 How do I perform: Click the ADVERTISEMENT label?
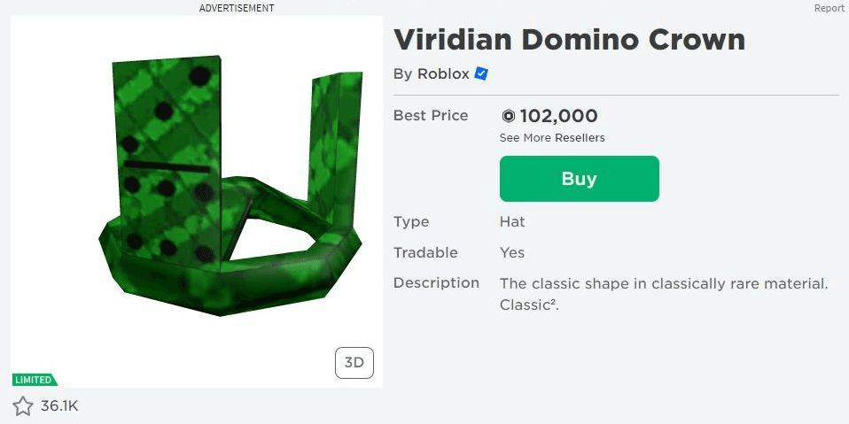click(x=237, y=8)
